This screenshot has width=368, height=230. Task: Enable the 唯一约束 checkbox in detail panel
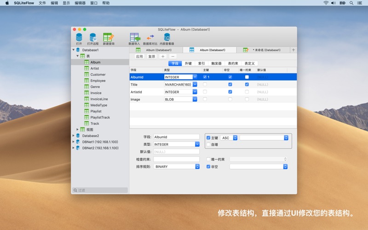pyautogui.click(x=208, y=159)
